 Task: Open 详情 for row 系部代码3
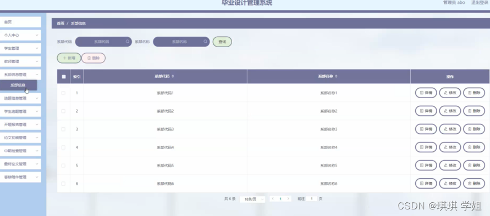pos(426,129)
